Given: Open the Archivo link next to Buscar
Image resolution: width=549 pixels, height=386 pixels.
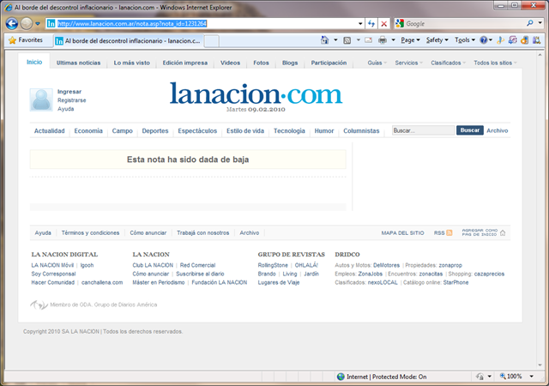Looking at the screenshot, I should (498, 130).
